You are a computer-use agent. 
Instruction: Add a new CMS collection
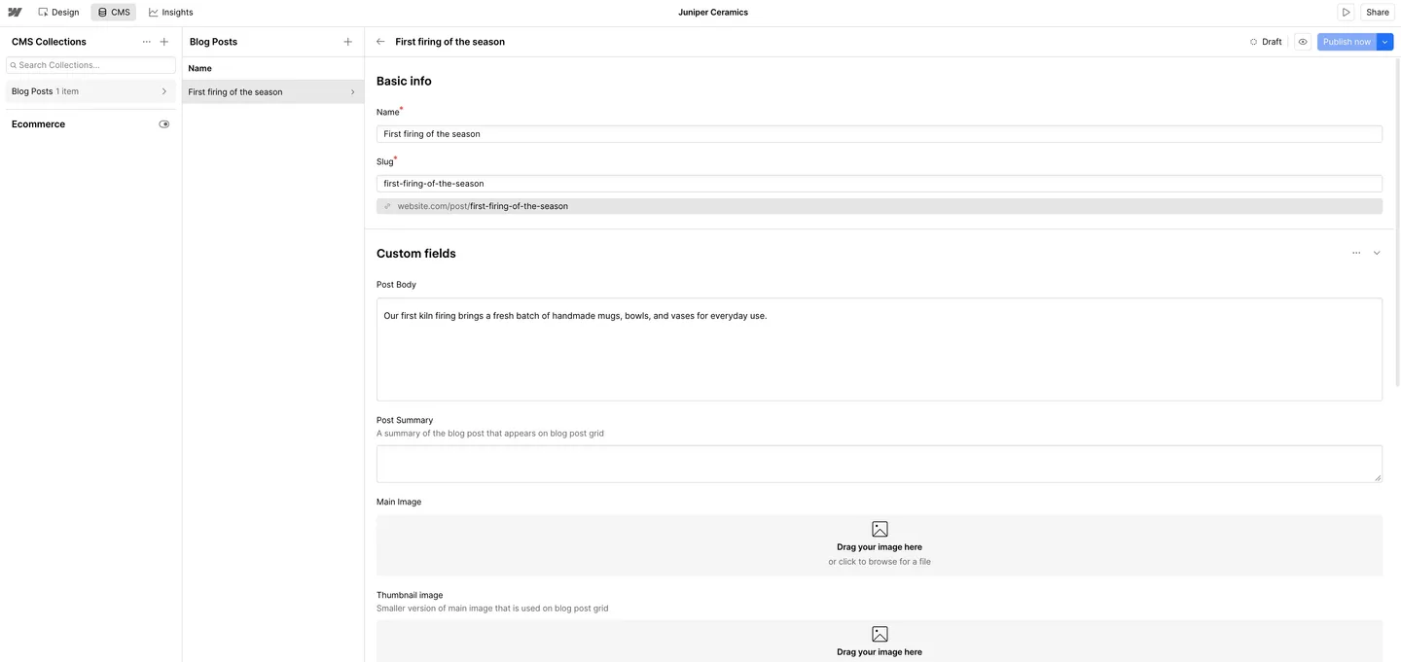[164, 42]
